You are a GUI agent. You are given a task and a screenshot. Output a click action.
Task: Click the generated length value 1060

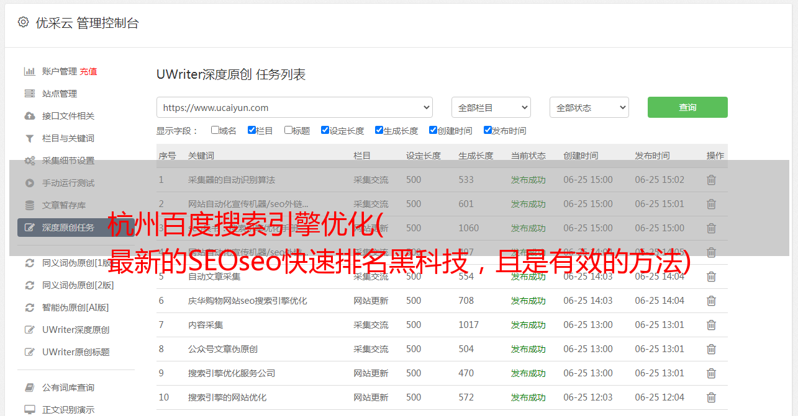(469, 228)
